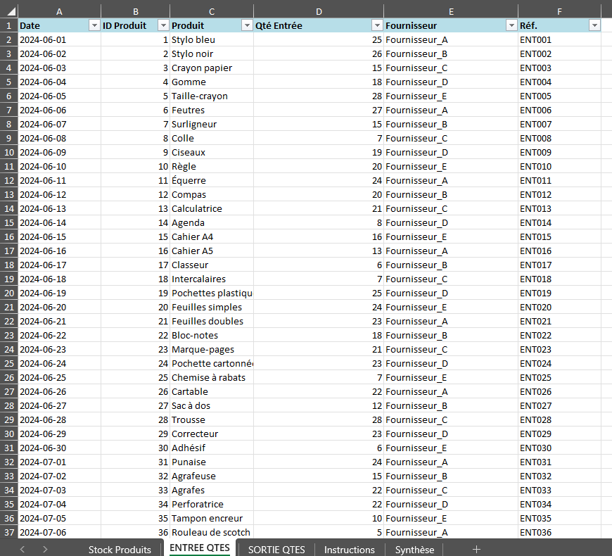Screen dimensions: 612x556
Task: Click date cell 2024-06-01
Action: [x=59, y=40]
